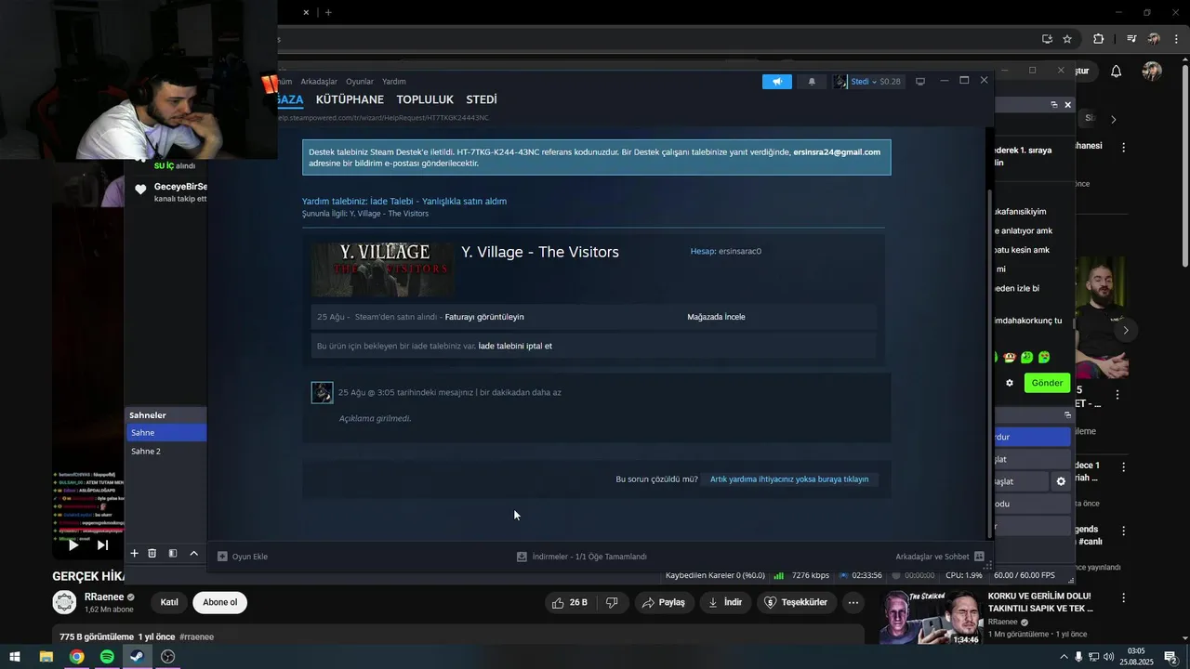Click the OBS remove scene trash icon
The width and height of the screenshot is (1190, 669).
point(152,553)
